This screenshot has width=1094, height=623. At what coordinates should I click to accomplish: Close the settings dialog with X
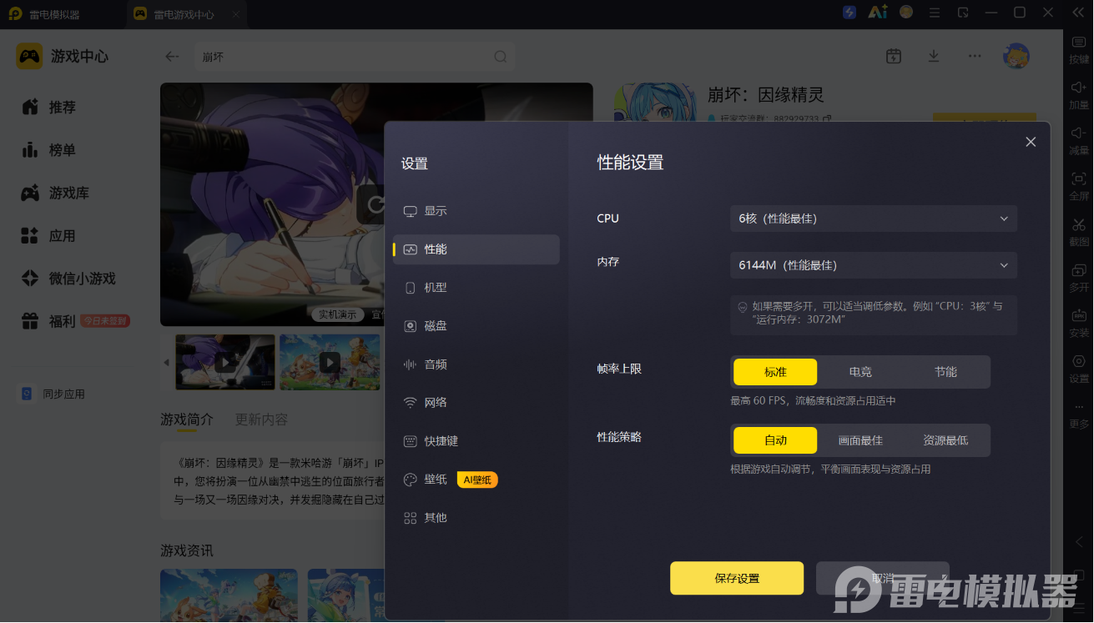[x=1031, y=142]
